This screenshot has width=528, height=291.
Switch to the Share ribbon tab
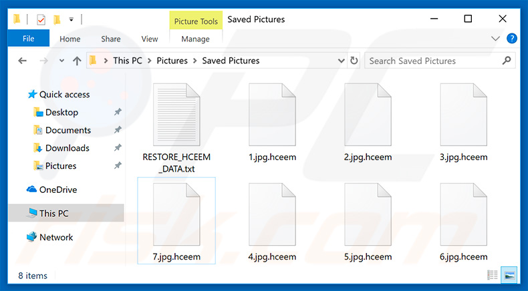click(x=111, y=39)
